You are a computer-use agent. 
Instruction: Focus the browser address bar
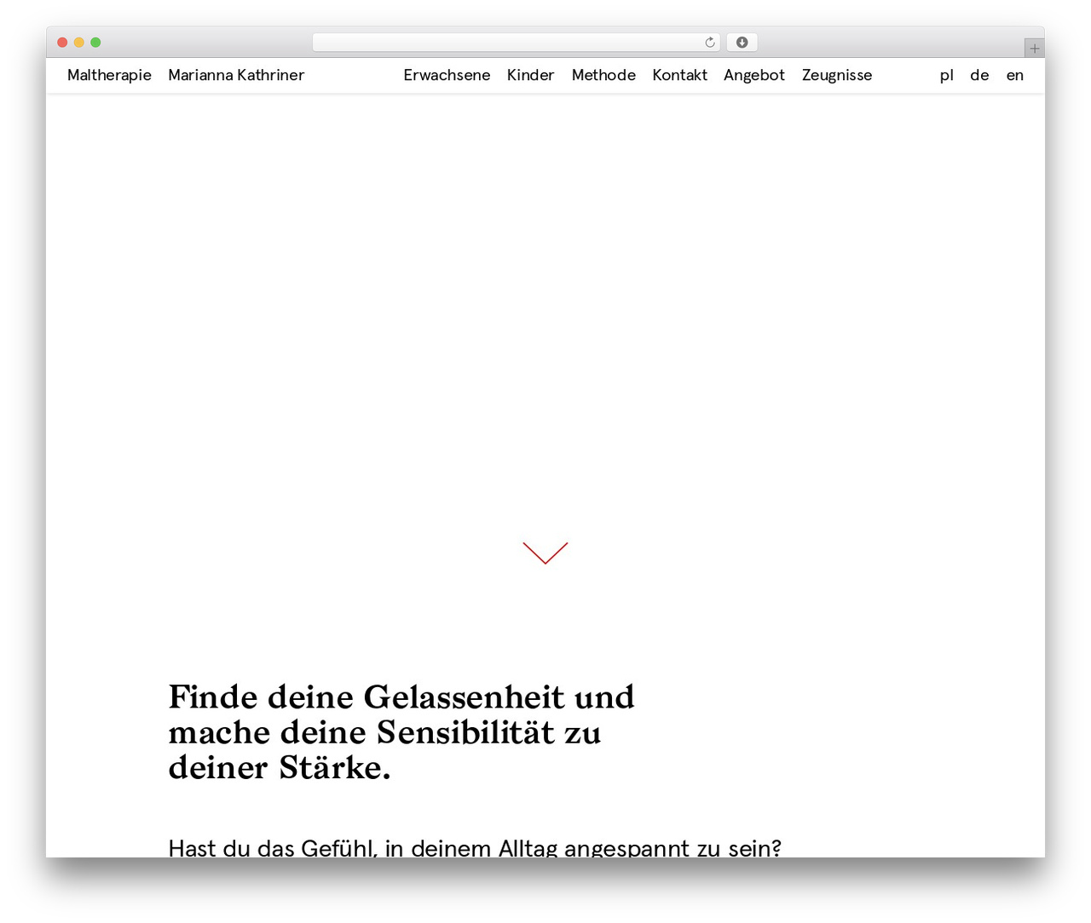(517, 43)
